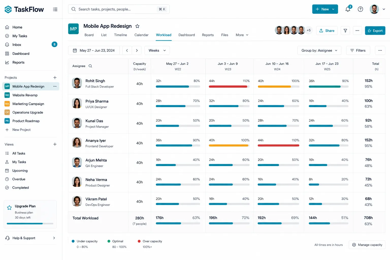Collapse sidebar with the menu icon
390x260 pixels.
pos(55,9)
